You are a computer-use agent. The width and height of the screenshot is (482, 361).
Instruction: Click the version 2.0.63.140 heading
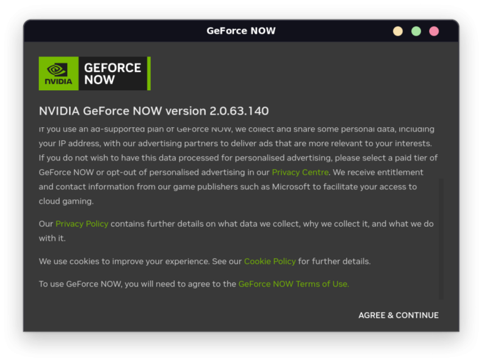pos(154,111)
